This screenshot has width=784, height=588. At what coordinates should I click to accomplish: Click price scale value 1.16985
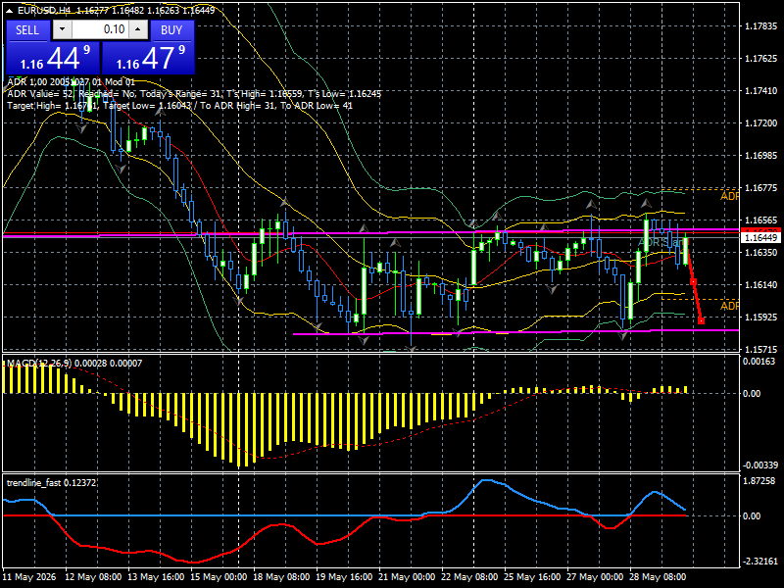coord(761,156)
